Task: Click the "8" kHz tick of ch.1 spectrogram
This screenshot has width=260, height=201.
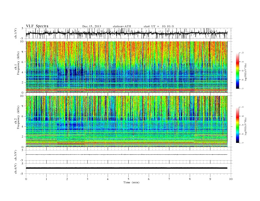Action: [23, 52]
